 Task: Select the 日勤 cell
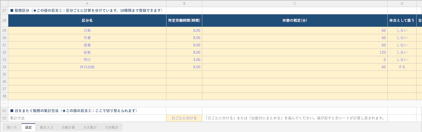coord(87,30)
